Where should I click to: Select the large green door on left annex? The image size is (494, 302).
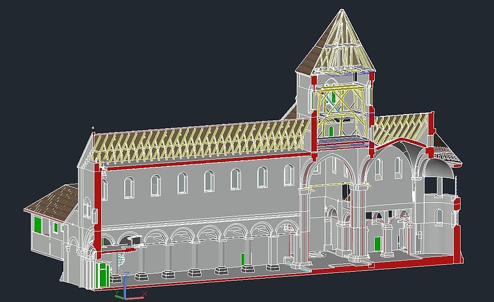pyautogui.click(x=38, y=226)
